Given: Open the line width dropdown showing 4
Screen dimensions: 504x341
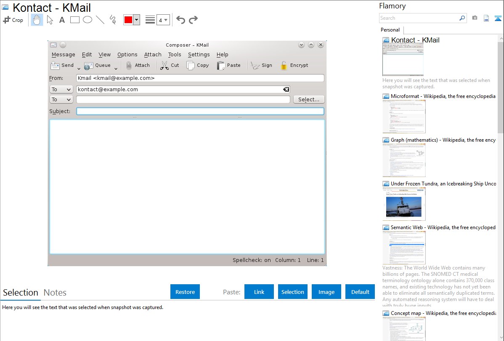Looking at the screenshot, I should click(x=163, y=20).
